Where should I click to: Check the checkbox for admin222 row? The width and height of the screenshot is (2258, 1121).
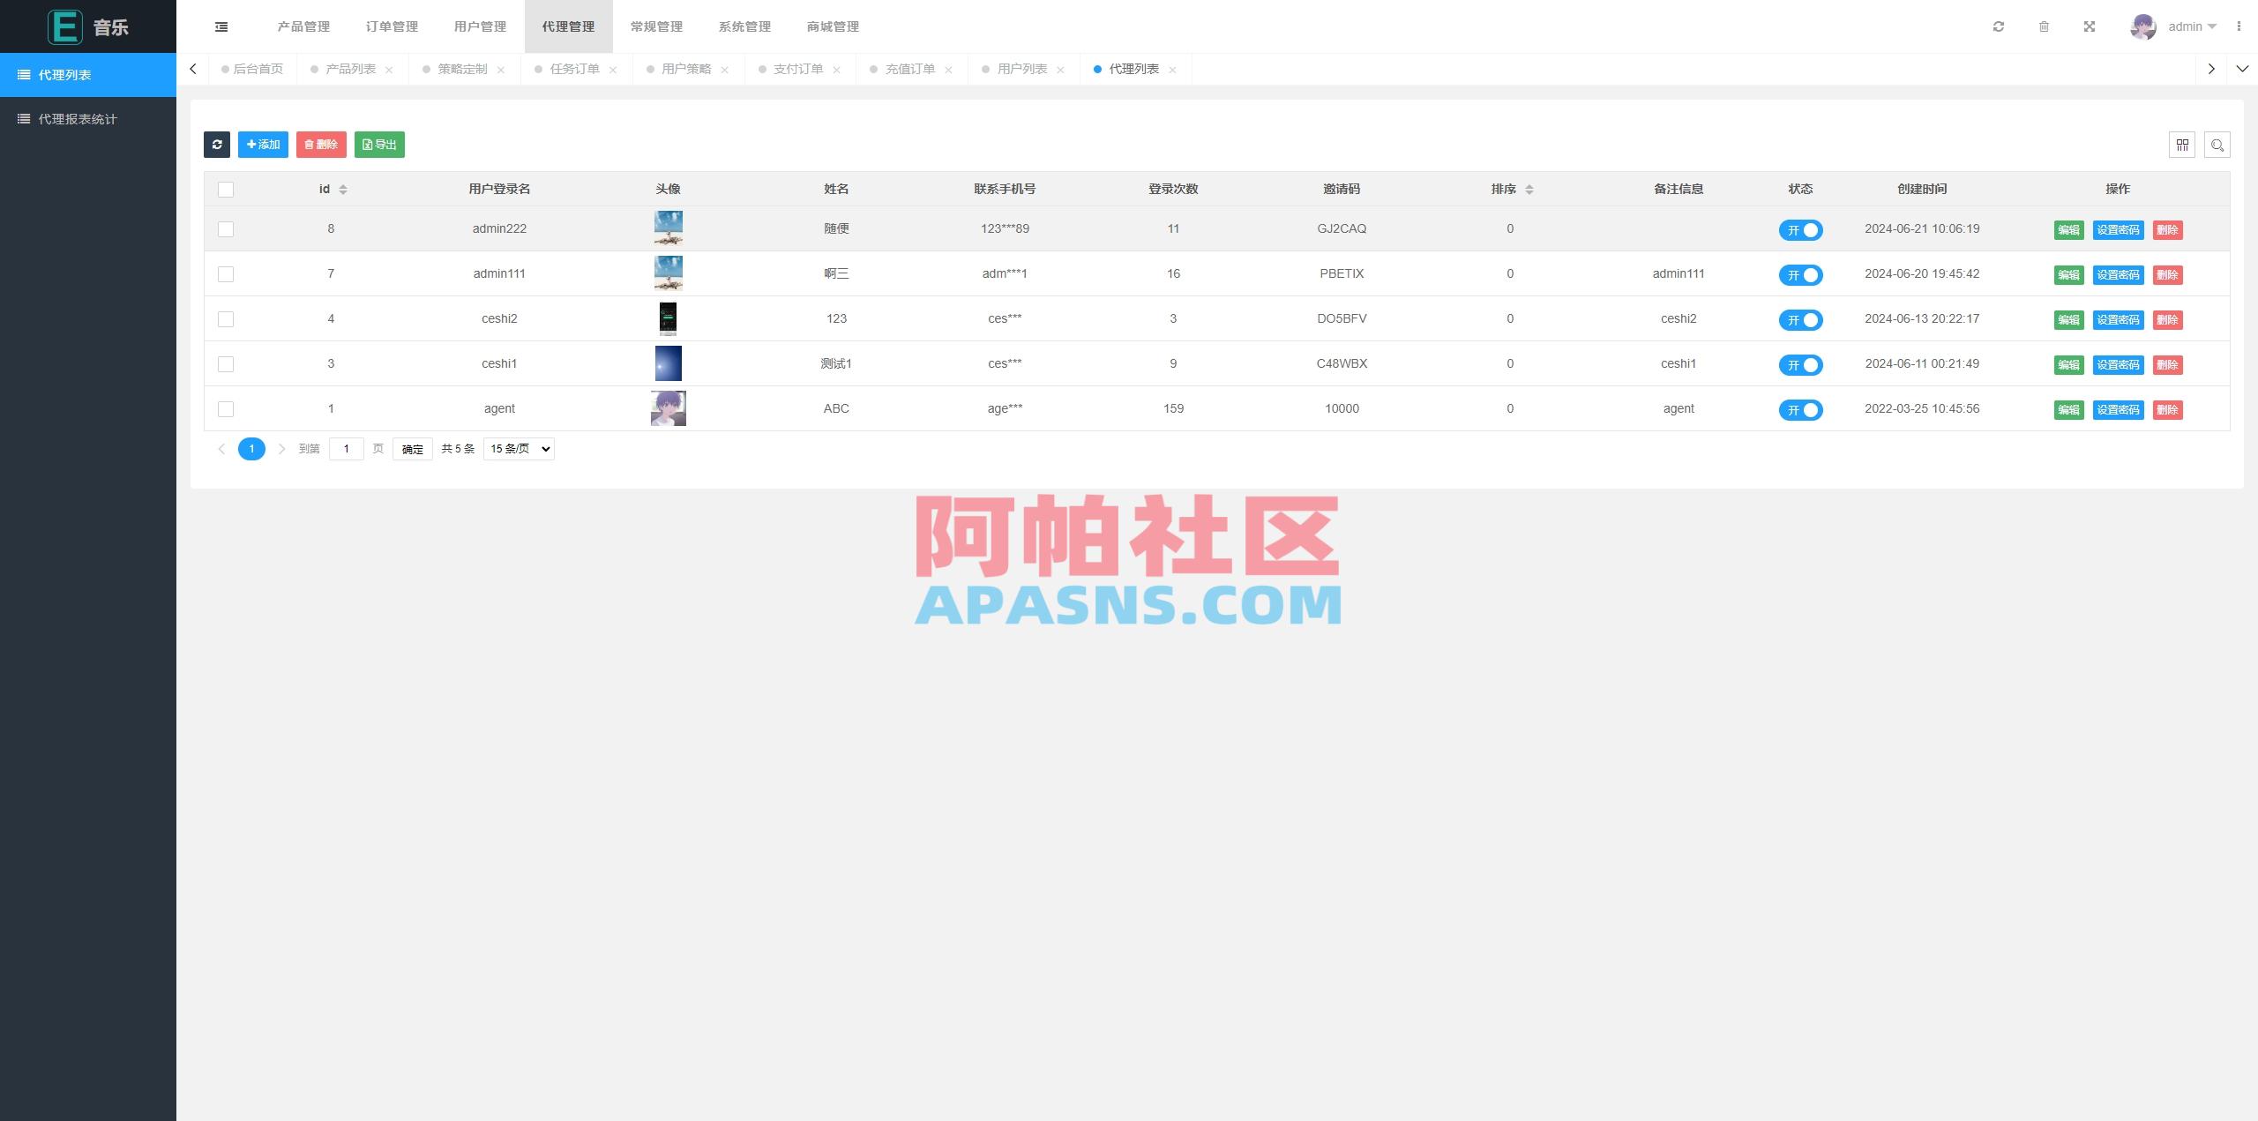click(226, 229)
